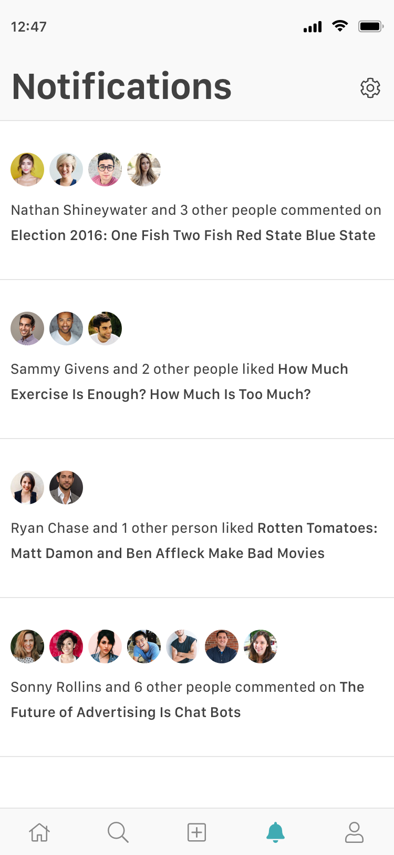
Task: Tap last avatar in Sonny Rollins notification
Action: [x=261, y=647]
